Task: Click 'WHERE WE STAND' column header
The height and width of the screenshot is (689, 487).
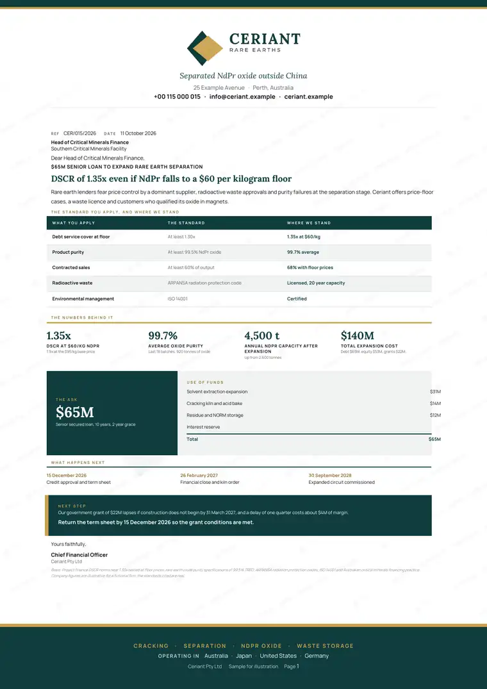Action: tap(309, 223)
